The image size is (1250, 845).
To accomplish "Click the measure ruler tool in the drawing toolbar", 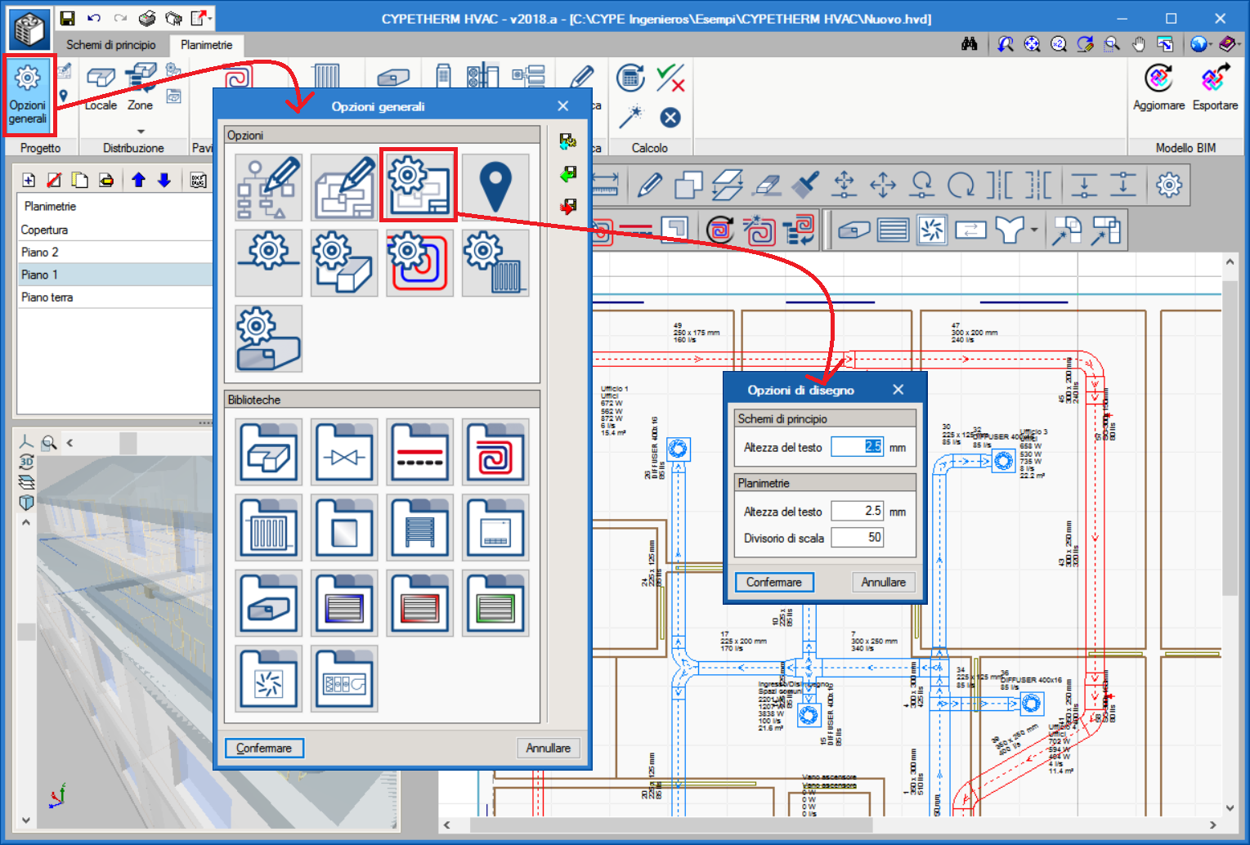I will point(605,186).
